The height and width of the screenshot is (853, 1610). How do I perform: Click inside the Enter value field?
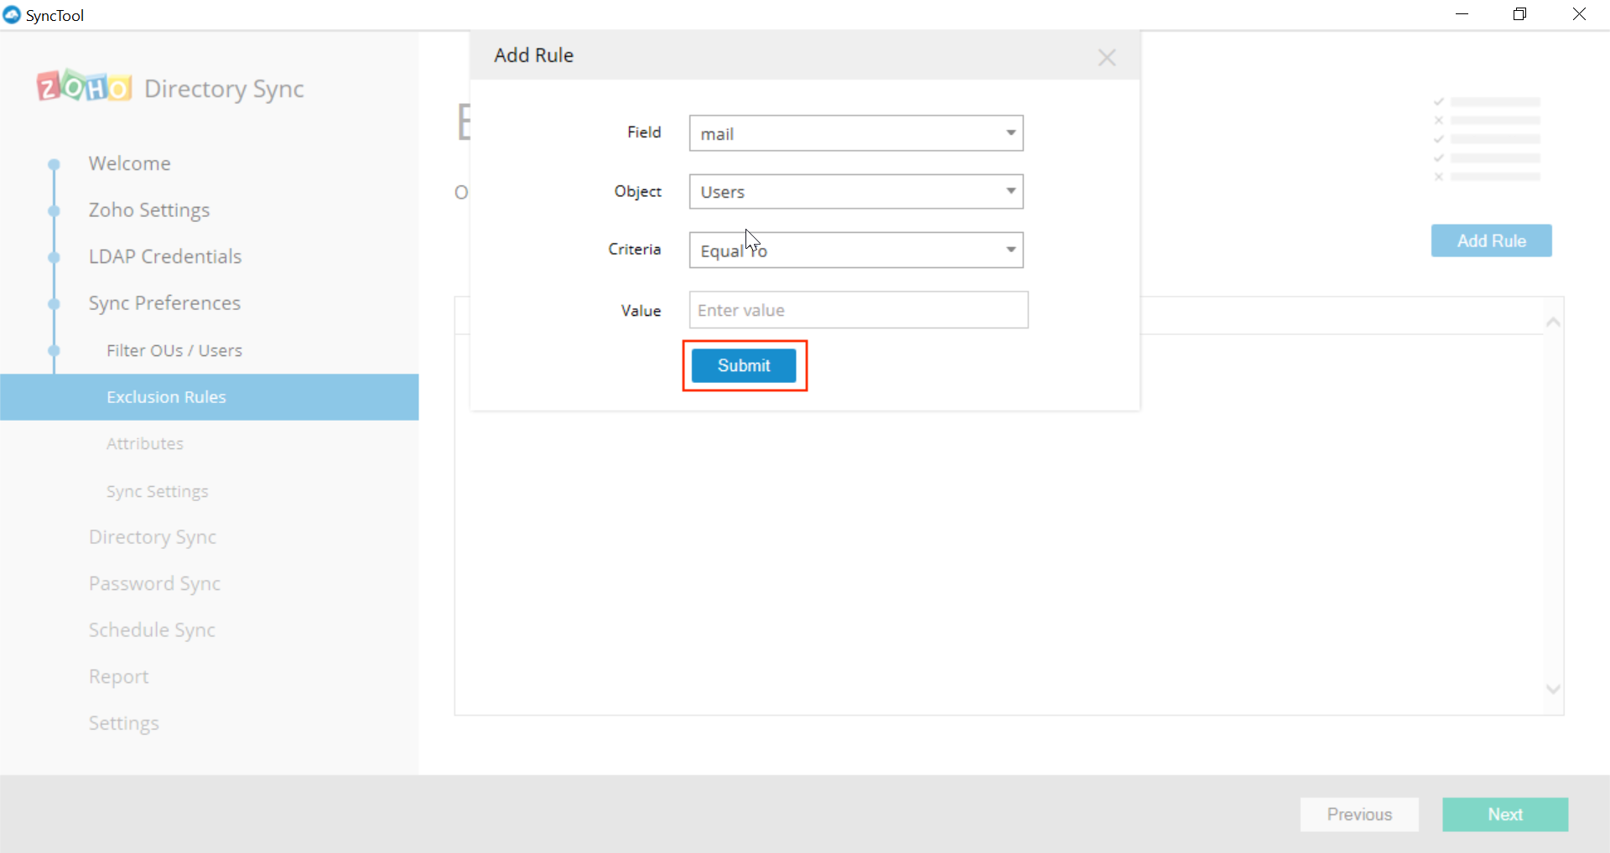[858, 309]
